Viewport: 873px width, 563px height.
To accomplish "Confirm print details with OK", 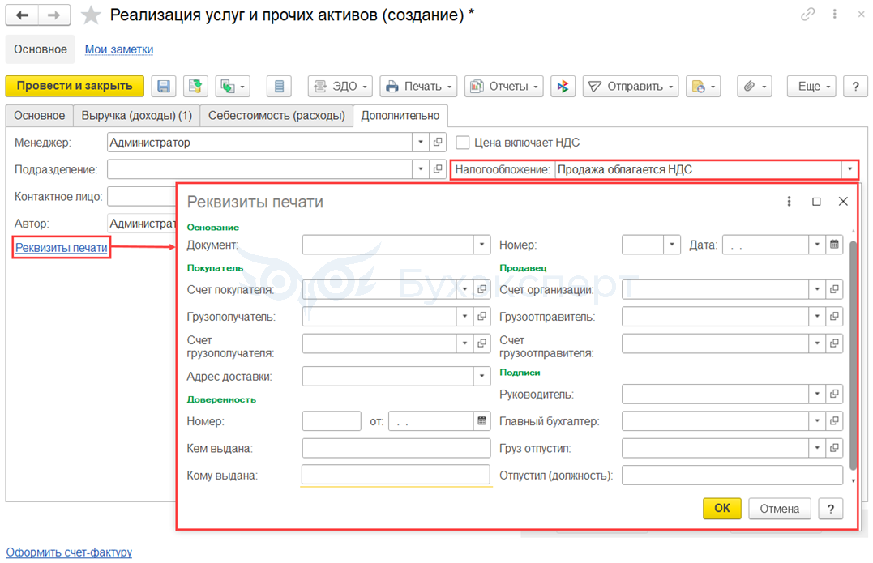I will tap(722, 509).
